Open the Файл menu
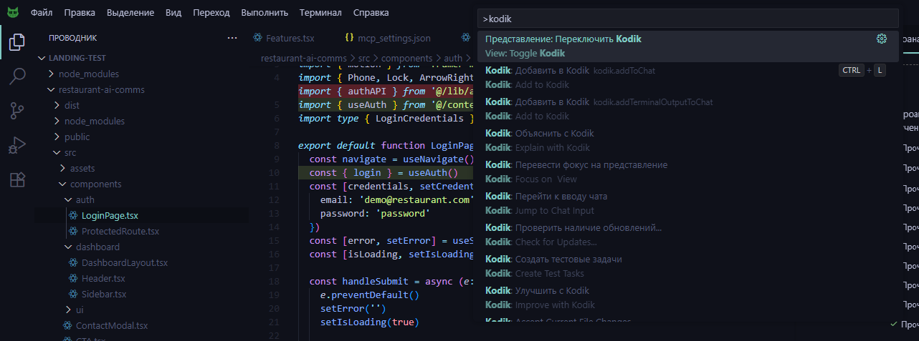919x341 pixels. coord(42,12)
